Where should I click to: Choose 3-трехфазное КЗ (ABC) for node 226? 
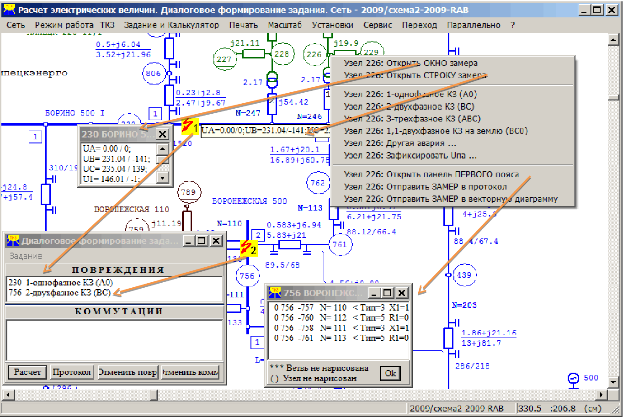pyautogui.click(x=412, y=119)
